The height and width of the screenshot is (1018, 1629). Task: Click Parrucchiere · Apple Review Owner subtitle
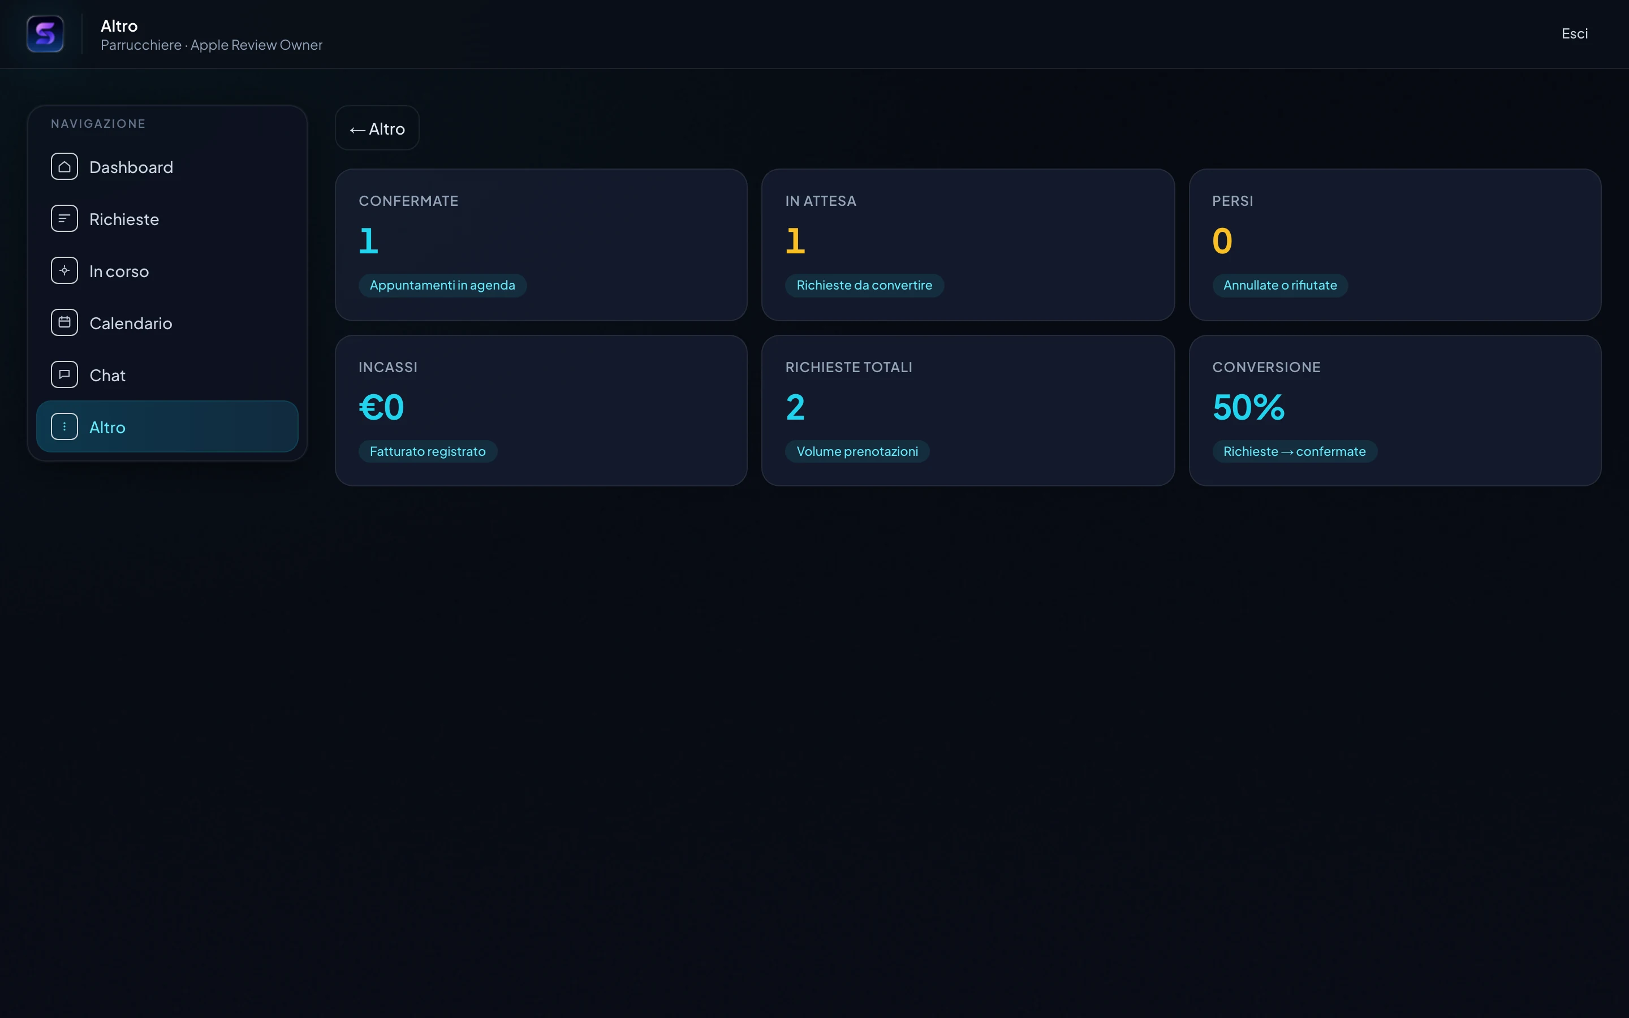point(212,45)
